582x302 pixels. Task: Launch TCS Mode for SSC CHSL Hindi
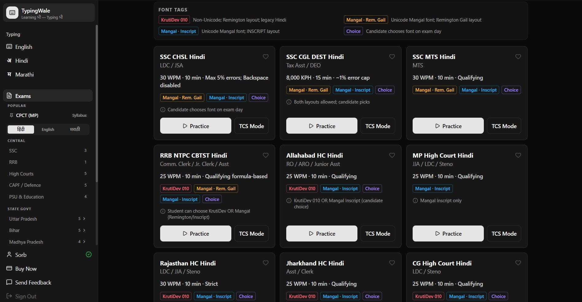(x=252, y=126)
